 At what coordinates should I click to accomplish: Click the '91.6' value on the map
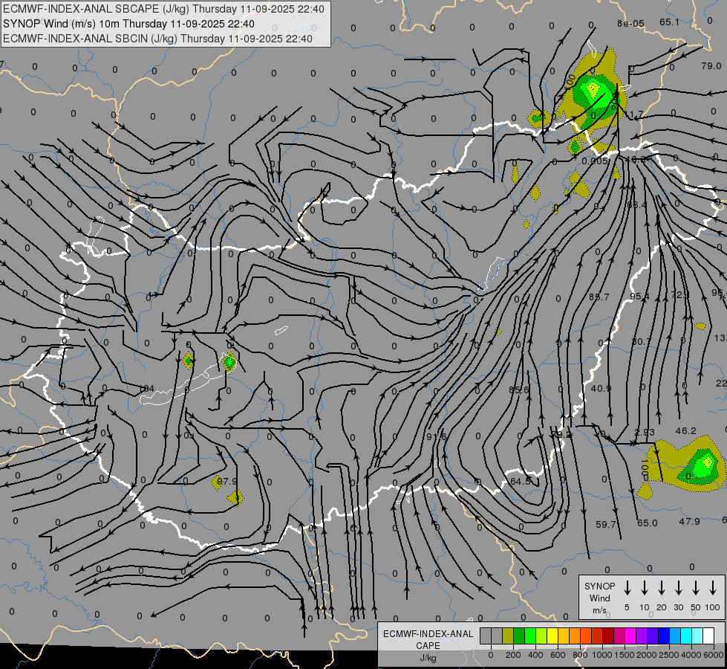click(437, 437)
